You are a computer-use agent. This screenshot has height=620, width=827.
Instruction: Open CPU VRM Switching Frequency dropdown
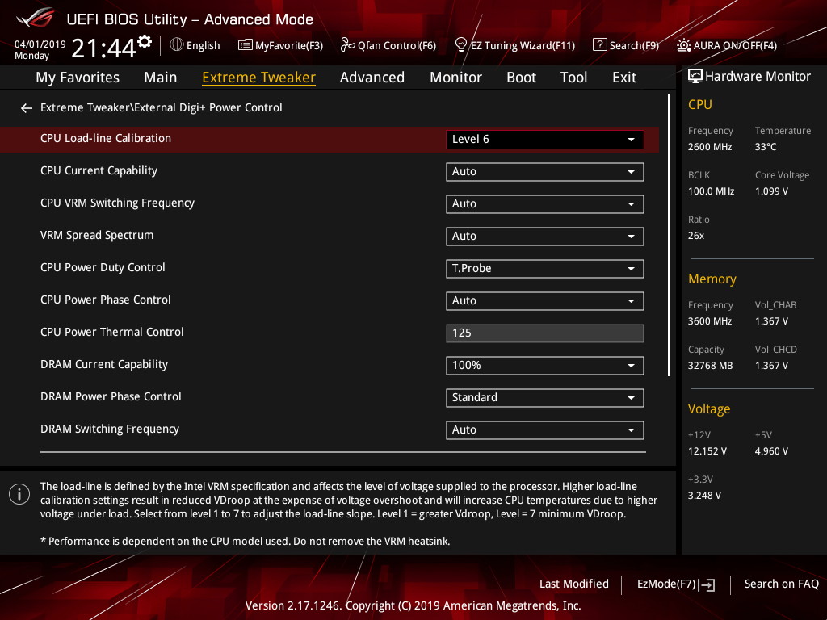[545, 204]
